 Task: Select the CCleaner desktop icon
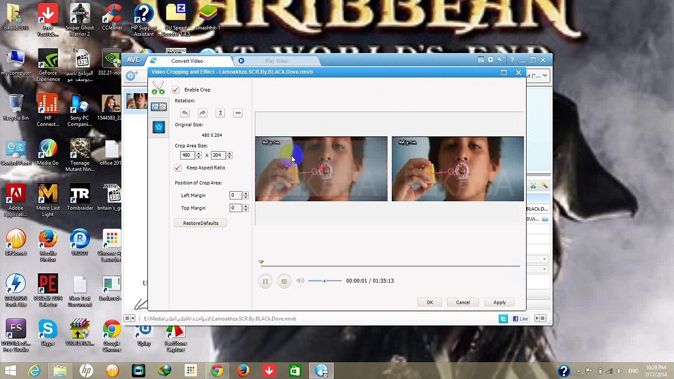[x=112, y=17]
